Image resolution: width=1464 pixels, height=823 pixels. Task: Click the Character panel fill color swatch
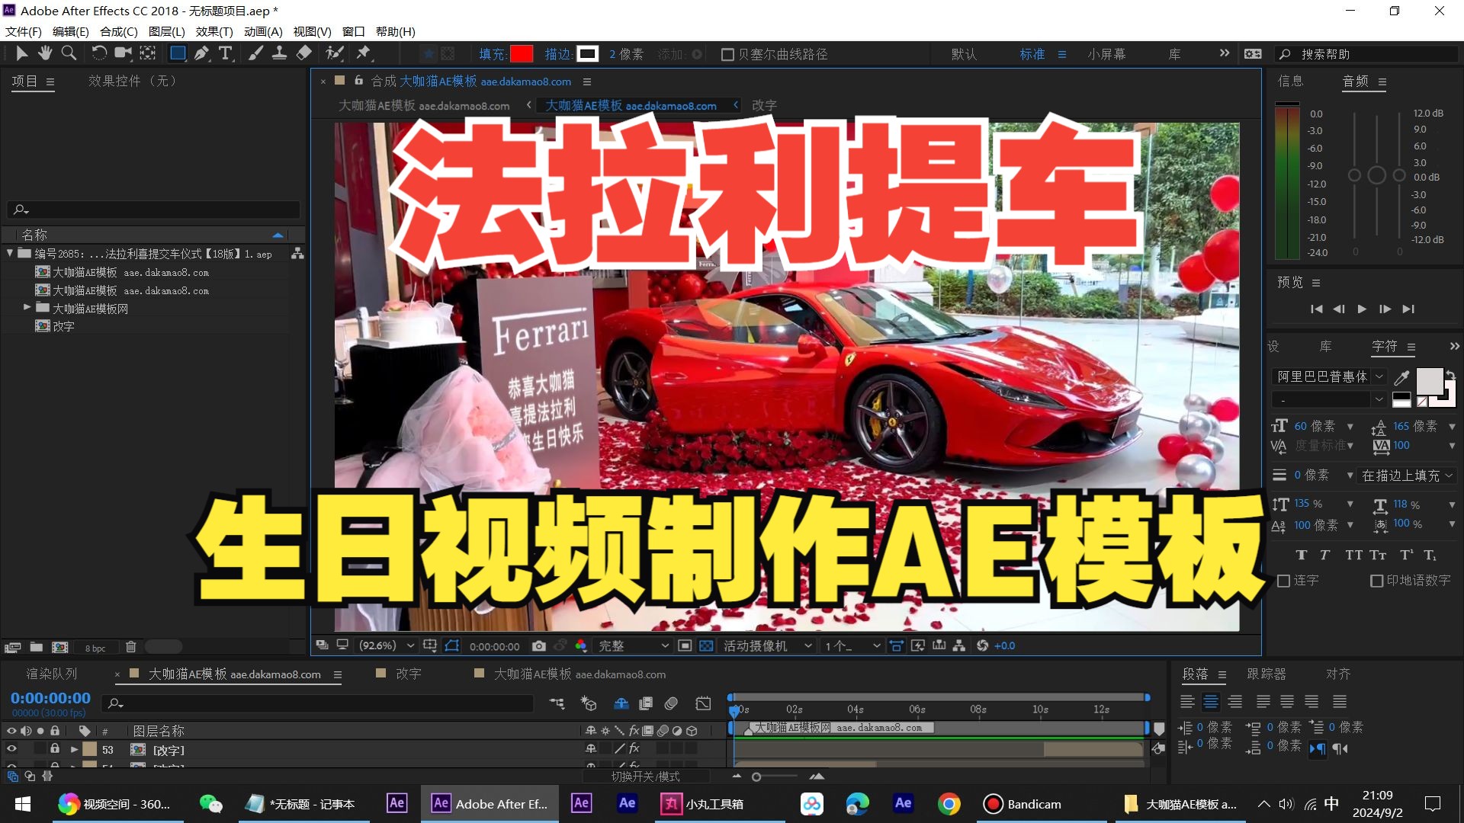coord(1429,381)
